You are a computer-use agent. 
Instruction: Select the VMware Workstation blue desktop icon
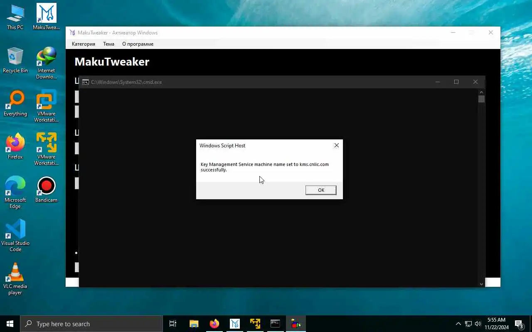click(46, 107)
